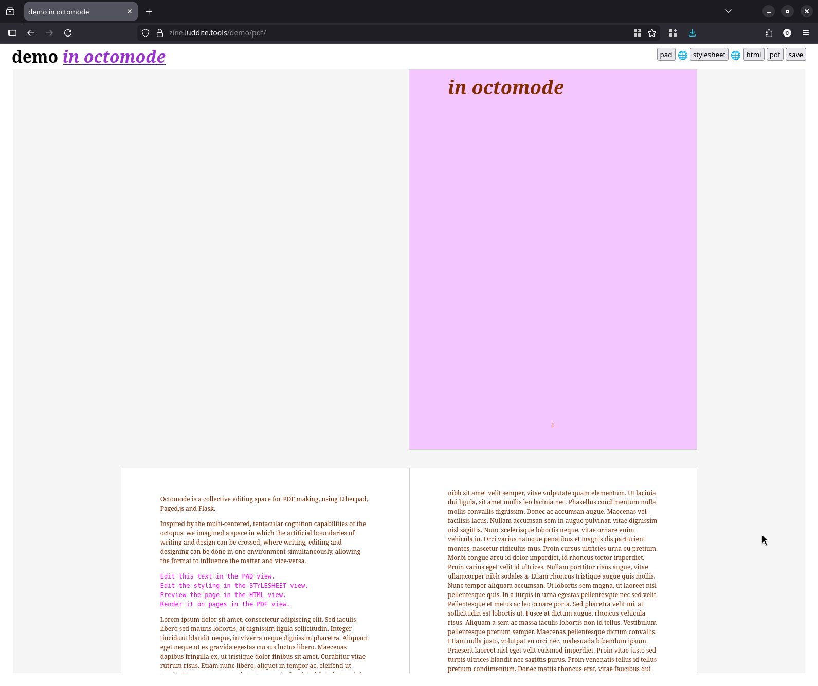The image size is (818, 686).
Task: Click the line Edit this text in the PAD view.
Action: click(x=217, y=576)
